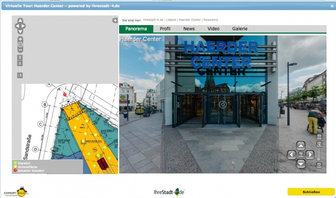Open panorama help question mark
Image resolution: width=336 pixels, height=198 pixels.
tap(301, 155)
